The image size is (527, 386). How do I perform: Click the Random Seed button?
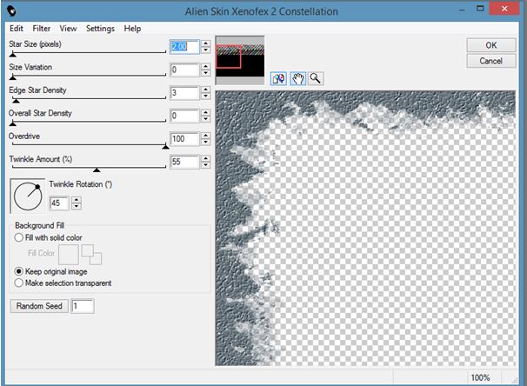click(39, 306)
